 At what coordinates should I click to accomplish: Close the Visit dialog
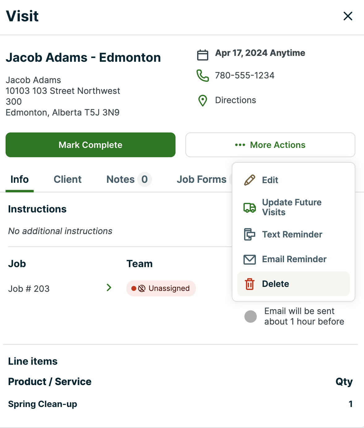[348, 16]
